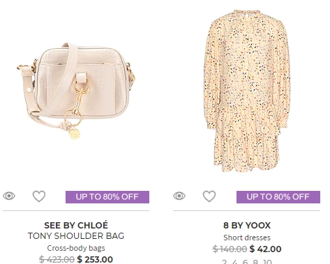Add the 8 by YOOX dress to wishlist
The image size is (330, 264).
pyautogui.click(x=209, y=196)
